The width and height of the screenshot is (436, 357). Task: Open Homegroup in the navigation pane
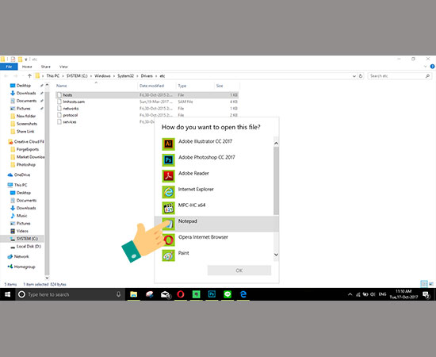tap(25, 267)
